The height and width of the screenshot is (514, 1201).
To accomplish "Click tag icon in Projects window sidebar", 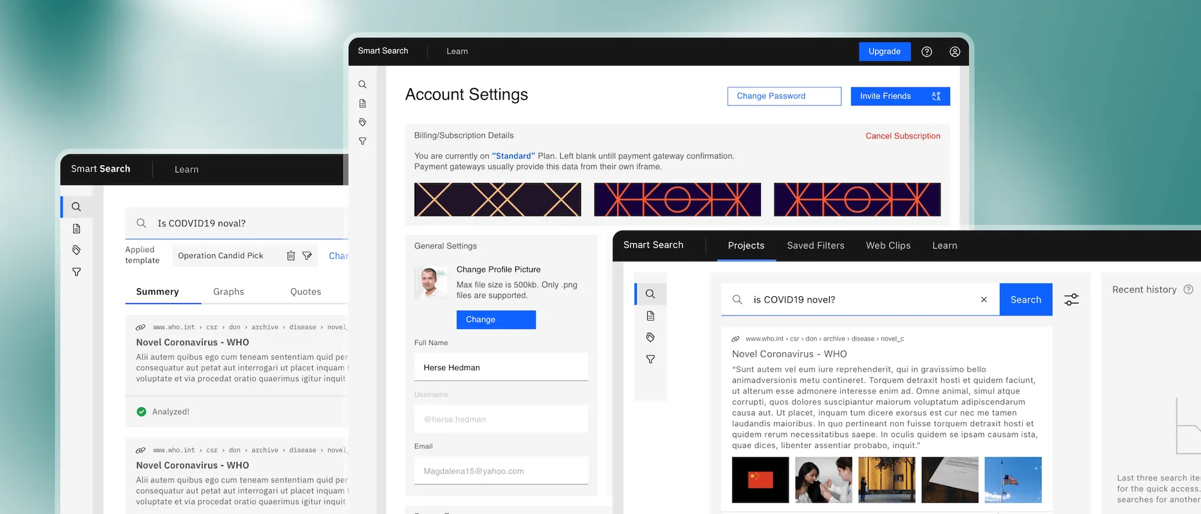I will (x=650, y=337).
